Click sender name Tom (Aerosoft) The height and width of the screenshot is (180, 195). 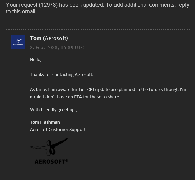pyautogui.click(x=49, y=38)
